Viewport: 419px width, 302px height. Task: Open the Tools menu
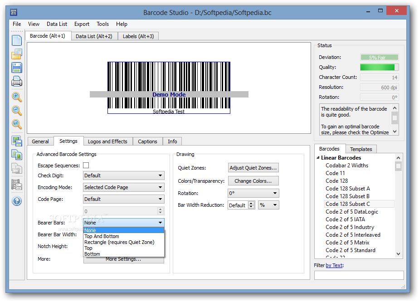tap(102, 24)
